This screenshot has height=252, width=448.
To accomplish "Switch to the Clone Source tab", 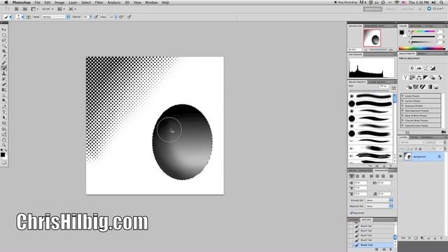I will pyautogui.click(x=377, y=82).
